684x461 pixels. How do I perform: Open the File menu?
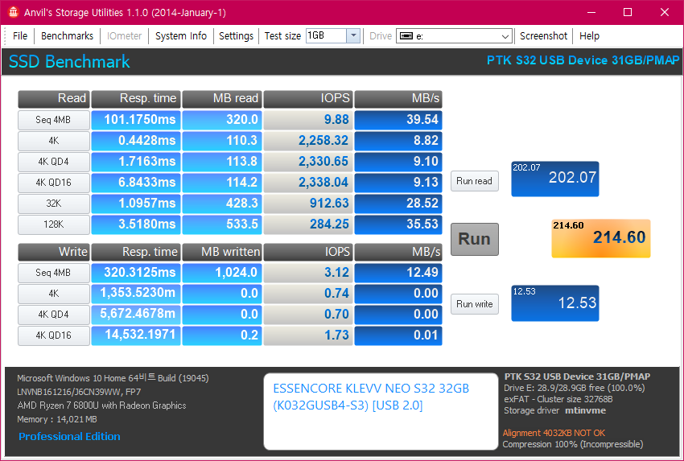pos(20,35)
